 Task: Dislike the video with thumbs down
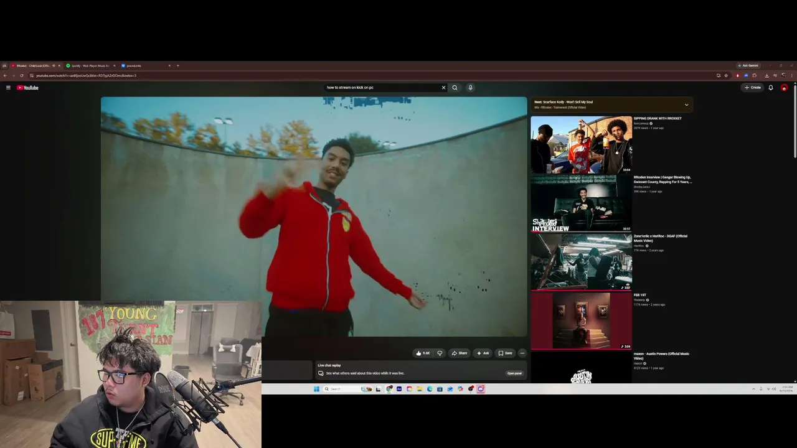440,353
